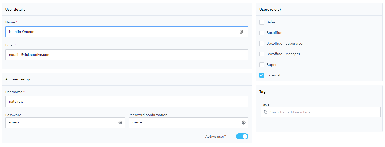The height and width of the screenshot is (147, 385).
Task: Click the contact icon in the Name field
Action: pyautogui.click(x=241, y=31)
